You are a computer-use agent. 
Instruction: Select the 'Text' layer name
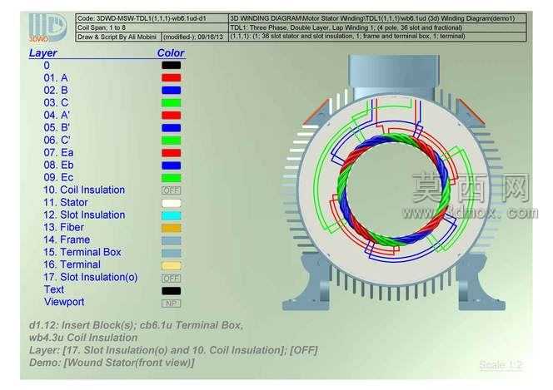[54, 289]
